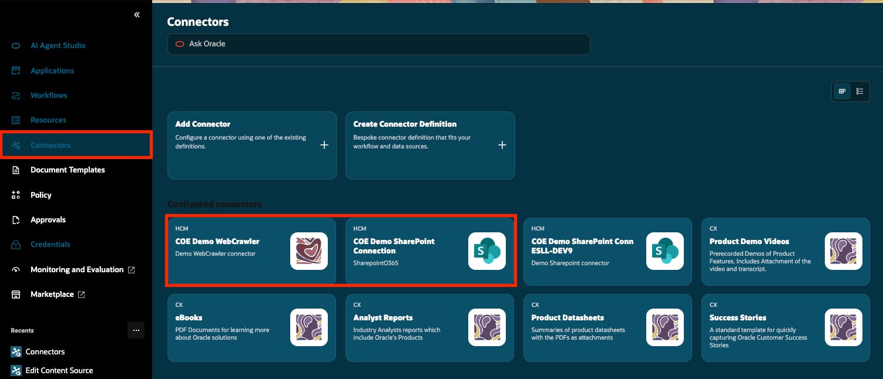
Task: Open Document Templates page
Action: 68,170
